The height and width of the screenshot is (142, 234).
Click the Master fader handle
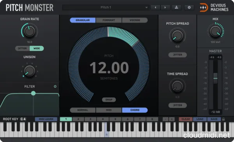(215, 78)
